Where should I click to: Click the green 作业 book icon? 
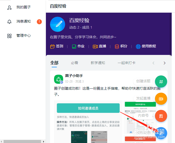pyautogui.click(x=74, y=46)
